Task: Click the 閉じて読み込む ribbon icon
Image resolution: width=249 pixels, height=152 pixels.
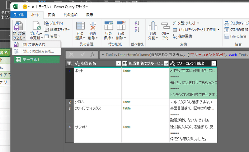Action: (19, 26)
